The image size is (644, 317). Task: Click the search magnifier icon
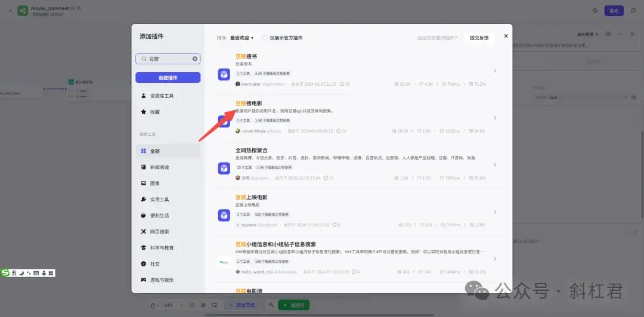coord(144,59)
